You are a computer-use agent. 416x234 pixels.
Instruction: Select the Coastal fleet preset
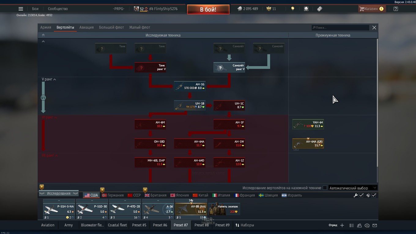click(117, 225)
